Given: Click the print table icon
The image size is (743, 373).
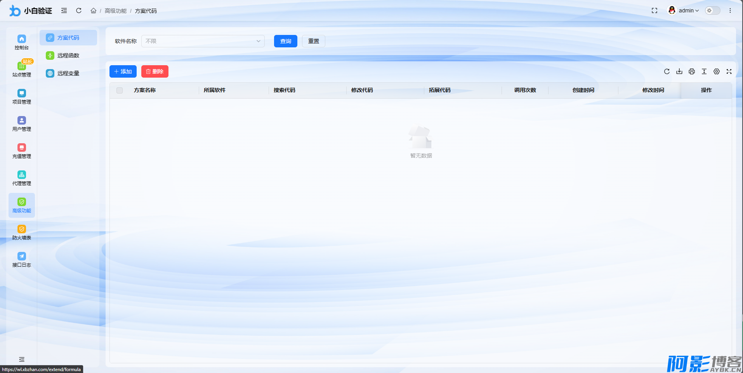Looking at the screenshot, I should point(691,71).
